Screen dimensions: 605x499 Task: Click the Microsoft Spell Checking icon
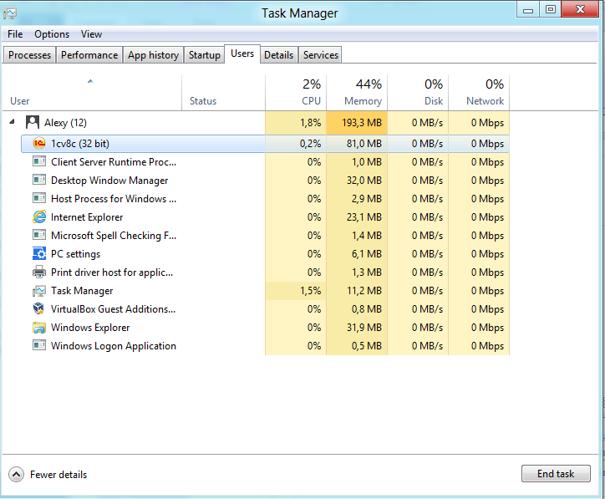[39, 235]
